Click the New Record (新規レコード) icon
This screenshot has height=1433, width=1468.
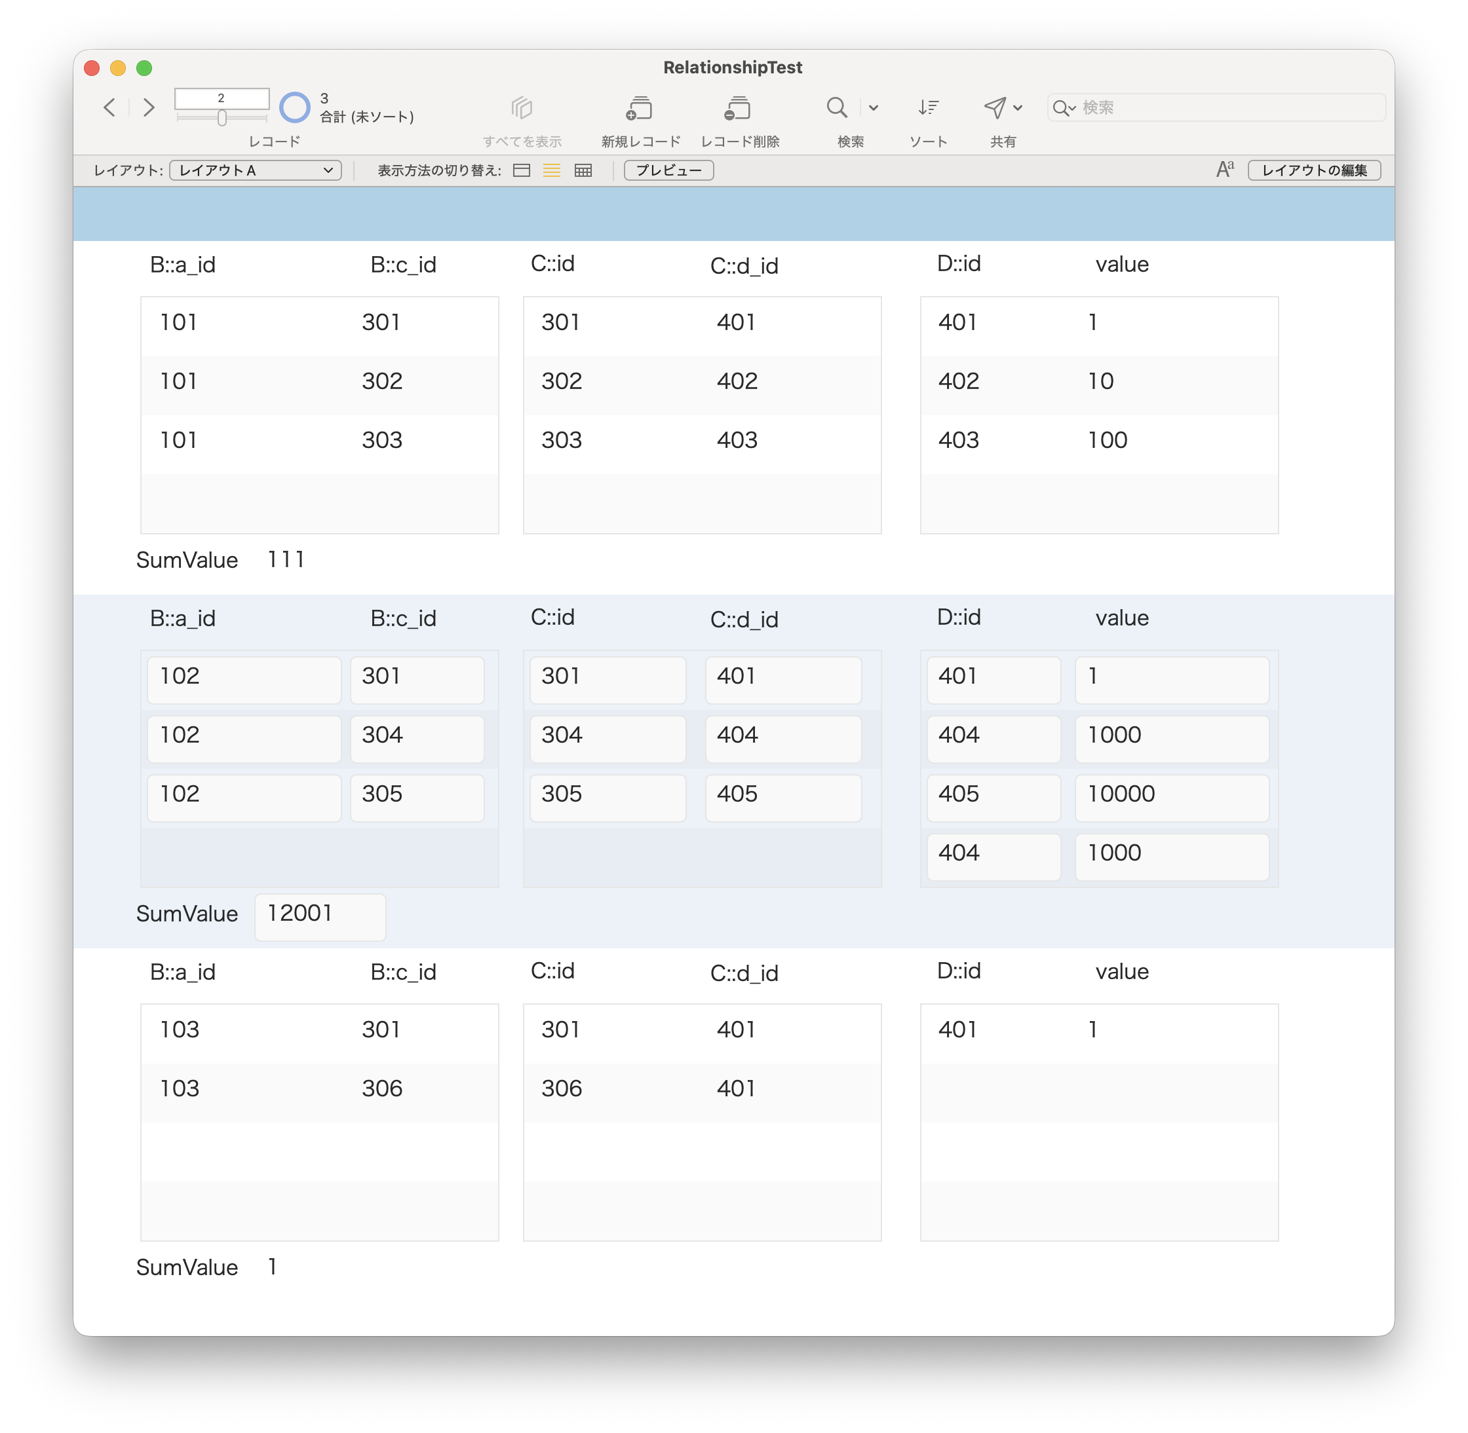pyautogui.click(x=640, y=108)
